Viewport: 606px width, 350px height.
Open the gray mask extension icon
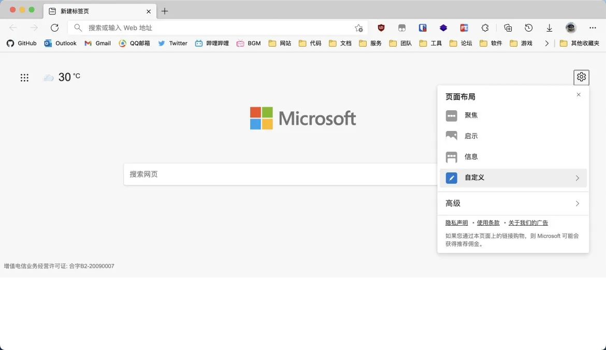tap(402, 28)
